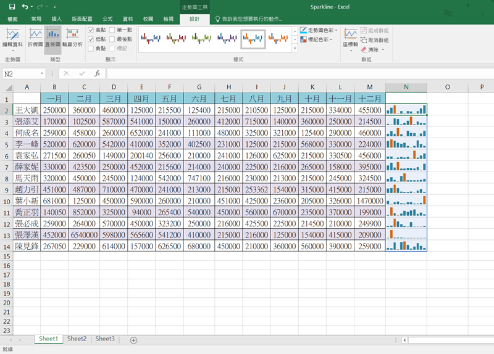494x354 pixels.
Task: Click 取消群組 ungroup sparklines
Action: pos(374,39)
